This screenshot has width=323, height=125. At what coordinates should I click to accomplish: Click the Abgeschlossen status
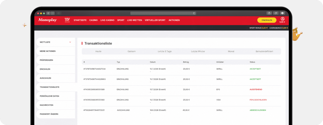click(258, 110)
